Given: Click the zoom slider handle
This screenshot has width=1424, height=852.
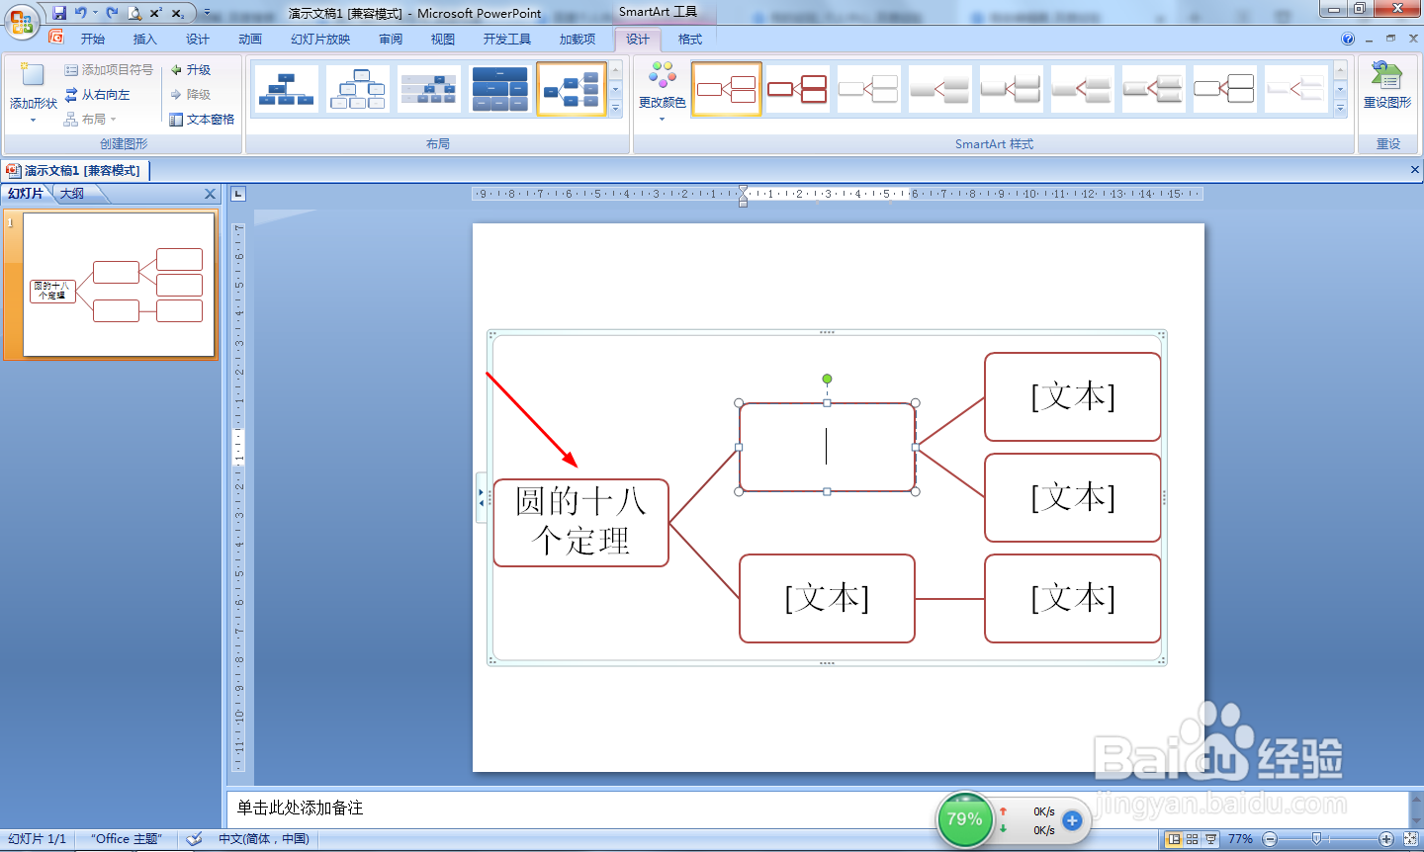Looking at the screenshot, I should (x=1316, y=839).
